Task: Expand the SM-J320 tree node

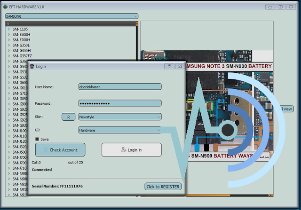Action: click(x=9, y=147)
